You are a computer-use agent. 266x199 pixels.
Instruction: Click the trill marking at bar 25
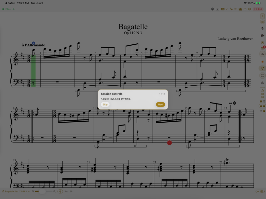[x=227, y=160]
